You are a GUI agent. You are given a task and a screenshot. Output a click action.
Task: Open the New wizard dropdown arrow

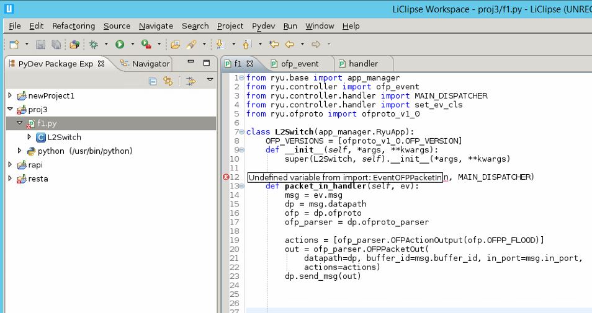pos(27,45)
